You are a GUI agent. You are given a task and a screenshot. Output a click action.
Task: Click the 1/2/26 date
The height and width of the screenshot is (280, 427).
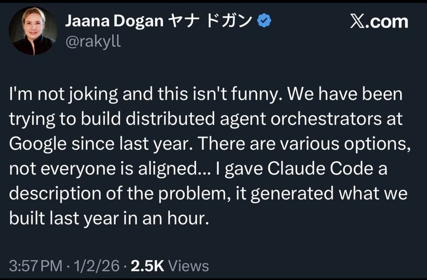[97, 266]
